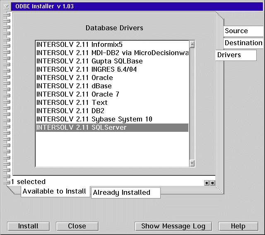Switch to the Source tab
Screen dimensions: 265x235
pos(243,31)
